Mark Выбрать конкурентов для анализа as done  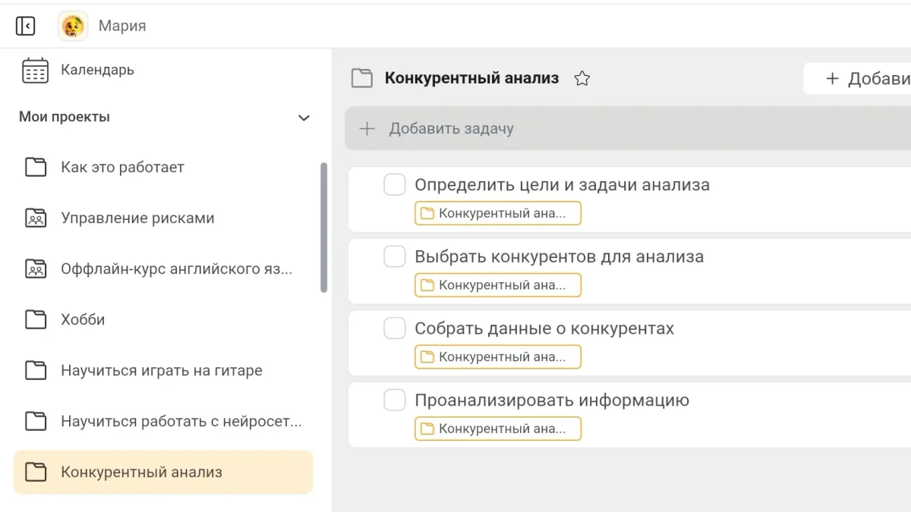394,257
